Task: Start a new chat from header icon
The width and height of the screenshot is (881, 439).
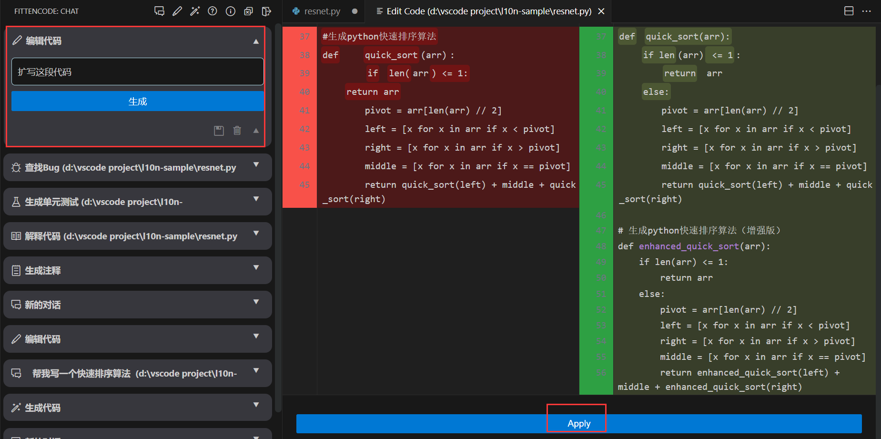Action: click(x=159, y=11)
